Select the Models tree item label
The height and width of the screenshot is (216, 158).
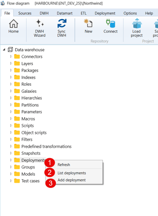[28, 174]
